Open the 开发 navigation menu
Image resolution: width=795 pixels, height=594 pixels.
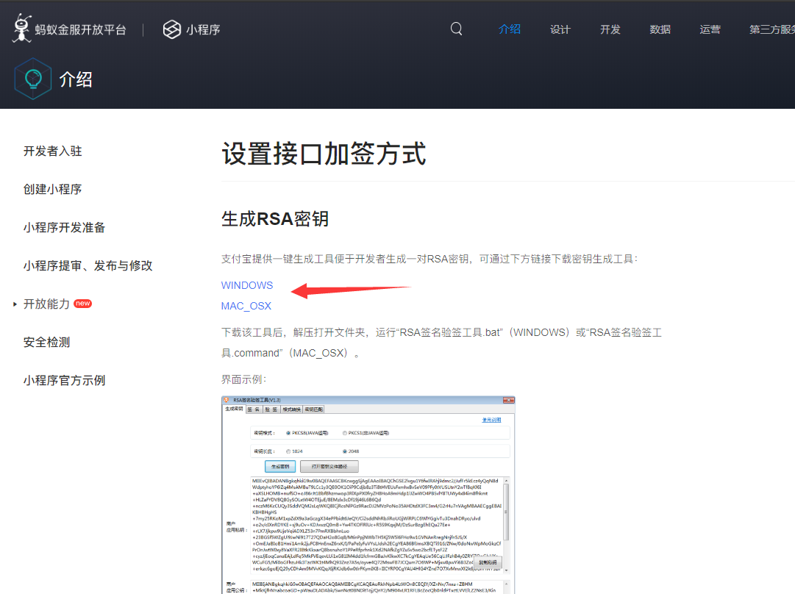tap(610, 29)
